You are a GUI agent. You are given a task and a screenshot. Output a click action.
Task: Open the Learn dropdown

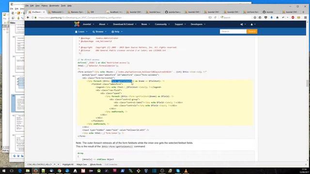point(81,31)
